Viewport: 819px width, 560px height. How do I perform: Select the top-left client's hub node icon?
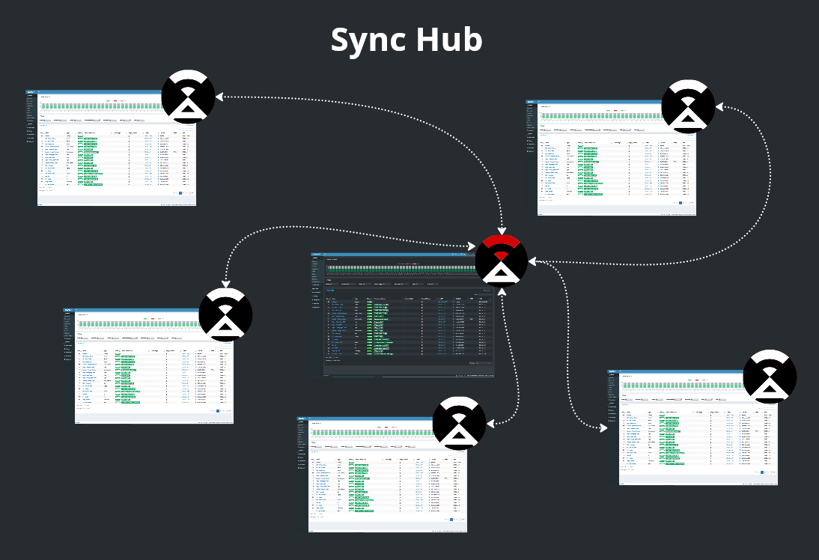(188, 98)
